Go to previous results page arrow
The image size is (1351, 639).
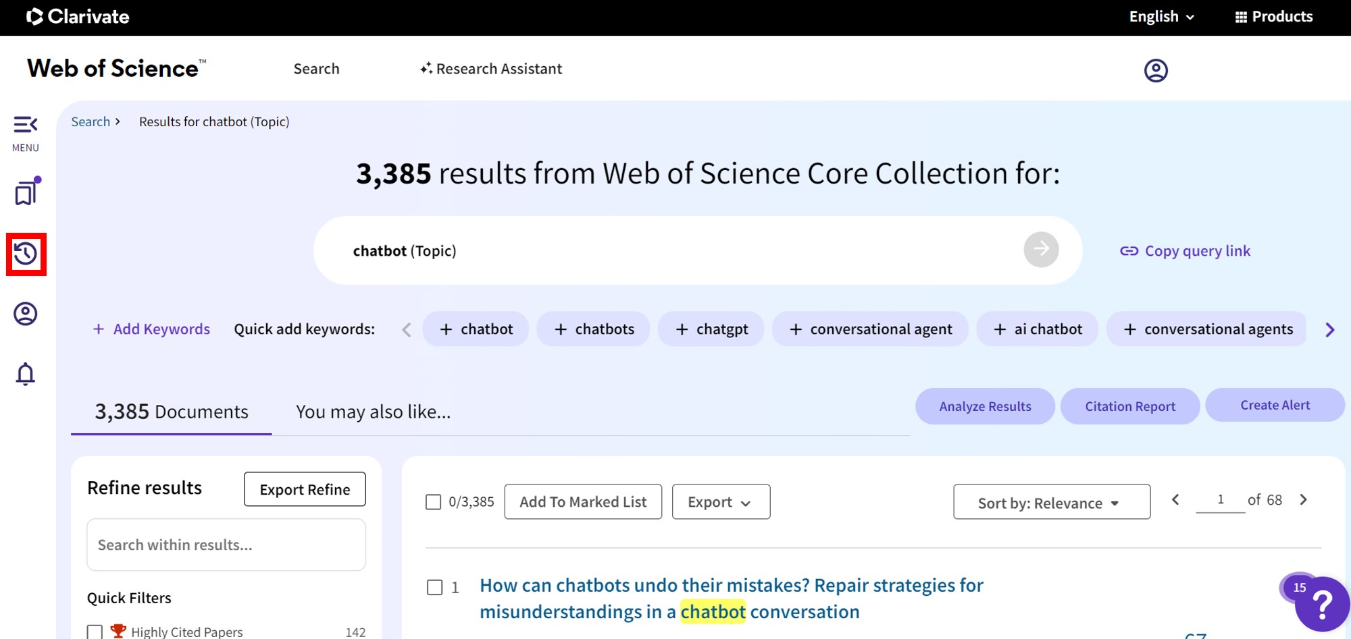pyautogui.click(x=1175, y=499)
